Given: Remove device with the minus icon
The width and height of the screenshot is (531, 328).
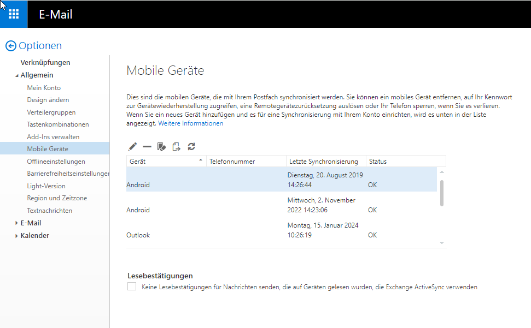Looking at the screenshot, I should [x=147, y=147].
